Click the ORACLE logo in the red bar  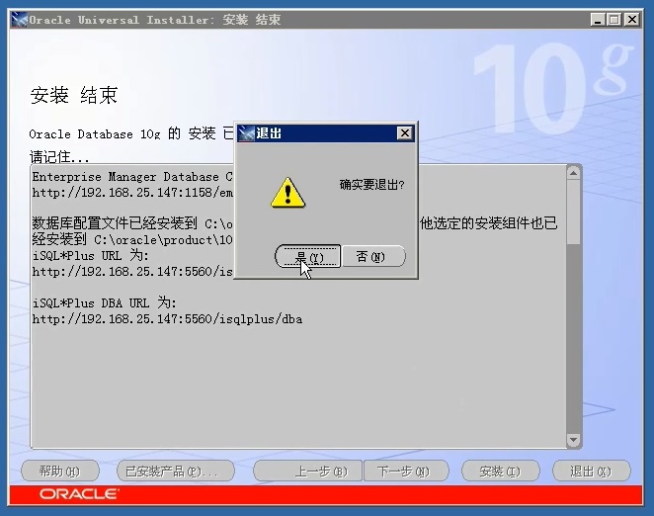79,494
